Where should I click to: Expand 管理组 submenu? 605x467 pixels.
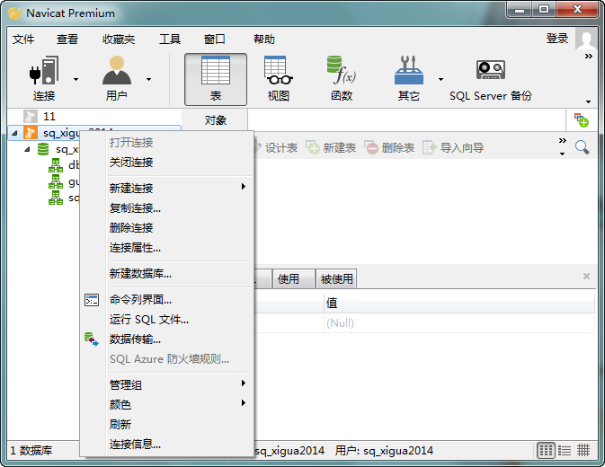tap(243, 383)
